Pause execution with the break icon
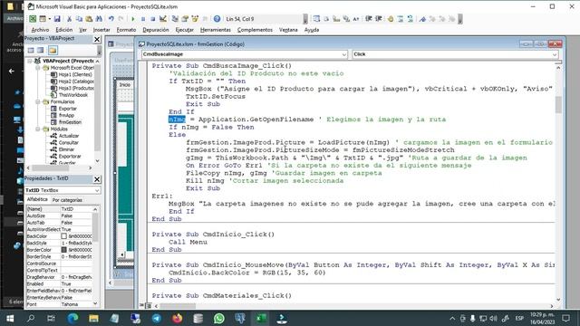Screen dimensions: 580x326 (143, 19)
